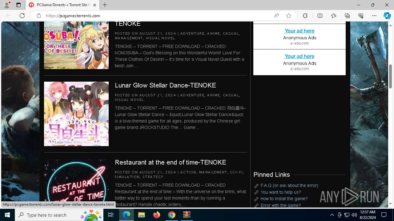View site information lock icon
394x221 pixels.
coord(39,16)
